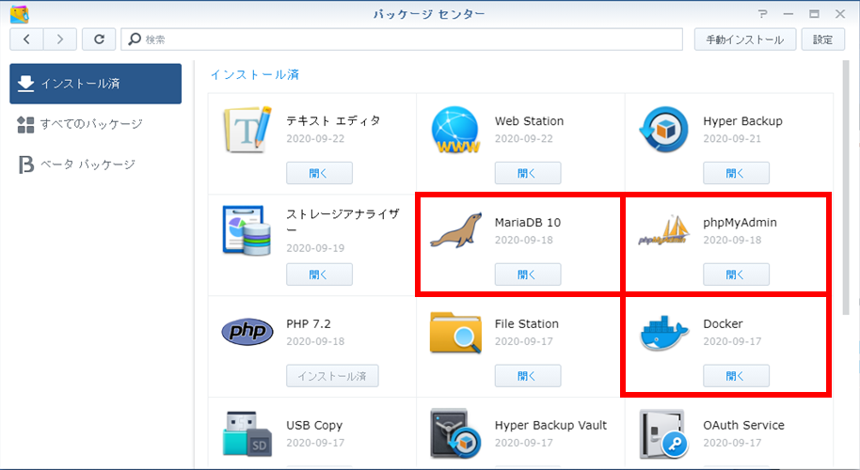The width and height of the screenshot is (860, 470).
Task: Open settings with 設定 button
Action: (x=822, y=39)
